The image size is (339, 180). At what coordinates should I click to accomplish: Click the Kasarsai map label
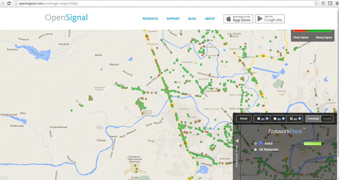point(64,45)
